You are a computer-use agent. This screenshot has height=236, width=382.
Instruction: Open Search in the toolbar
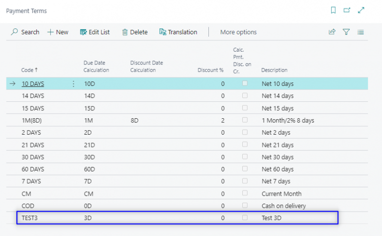(25, 32)
